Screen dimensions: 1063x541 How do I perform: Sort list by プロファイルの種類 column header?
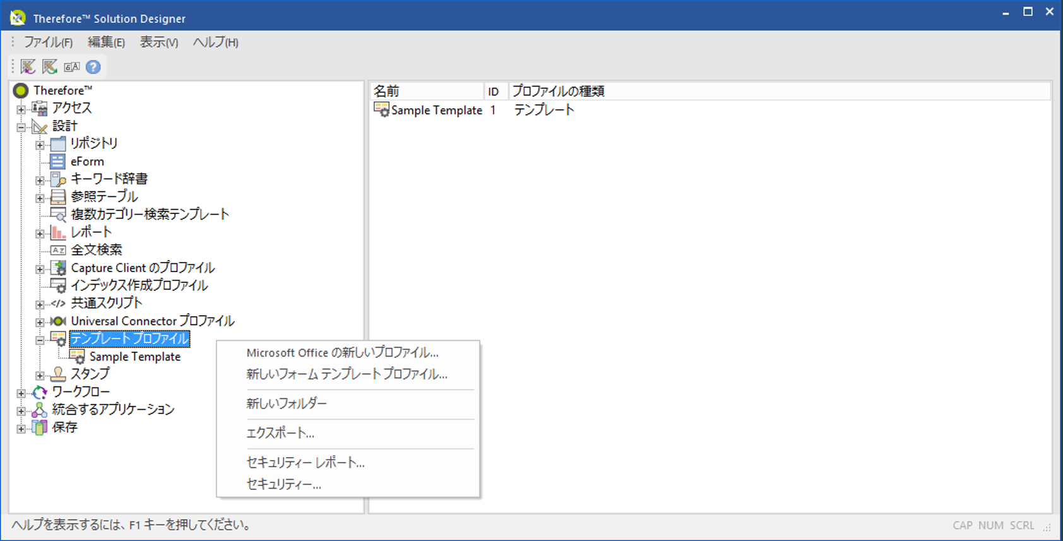pos(780,91)
